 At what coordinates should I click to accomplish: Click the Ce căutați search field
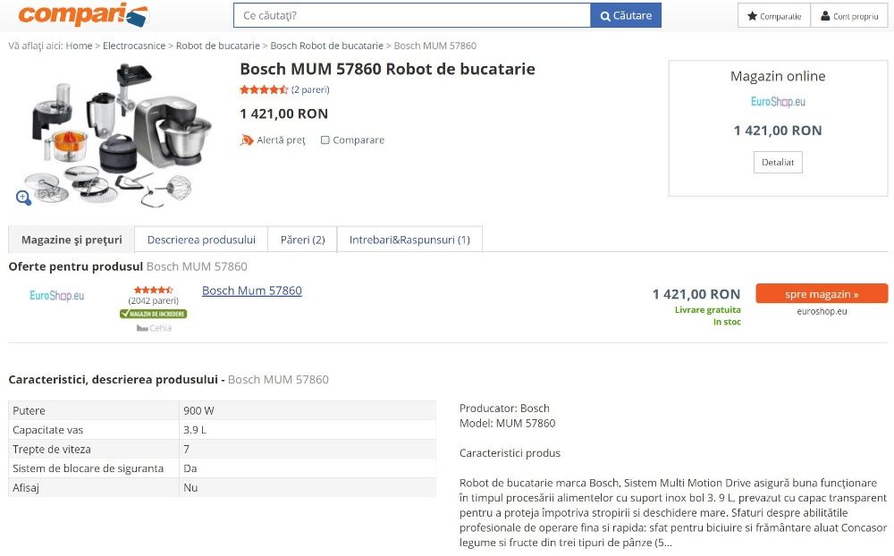click(x=411, y=16)
